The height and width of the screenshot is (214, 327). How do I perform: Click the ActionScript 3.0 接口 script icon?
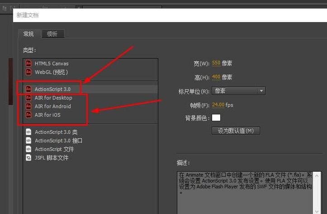click(x=28, y=141)
